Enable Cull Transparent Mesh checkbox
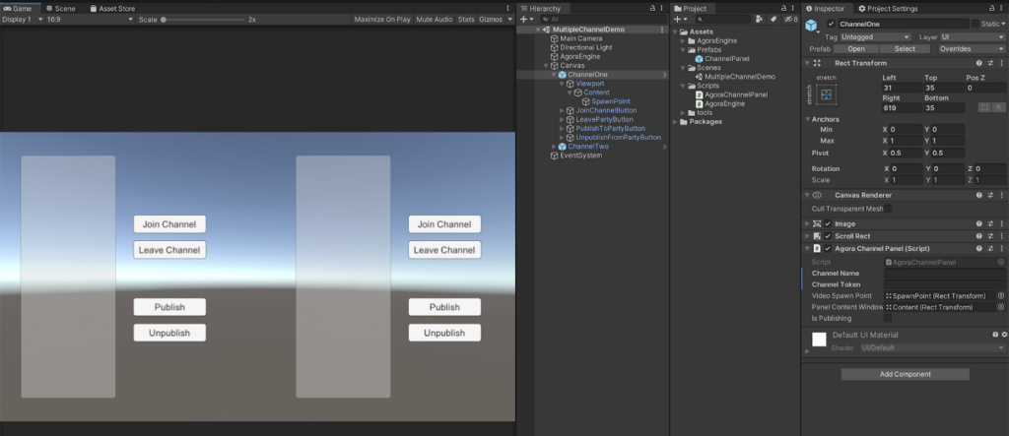 pos(888,209)
